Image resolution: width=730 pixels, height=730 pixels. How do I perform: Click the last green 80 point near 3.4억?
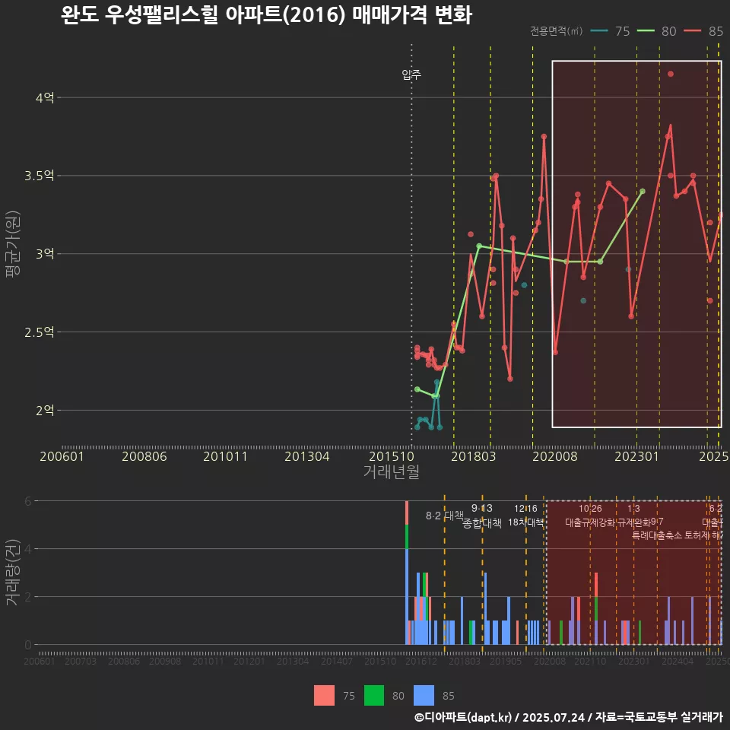(x=643, y=192)
